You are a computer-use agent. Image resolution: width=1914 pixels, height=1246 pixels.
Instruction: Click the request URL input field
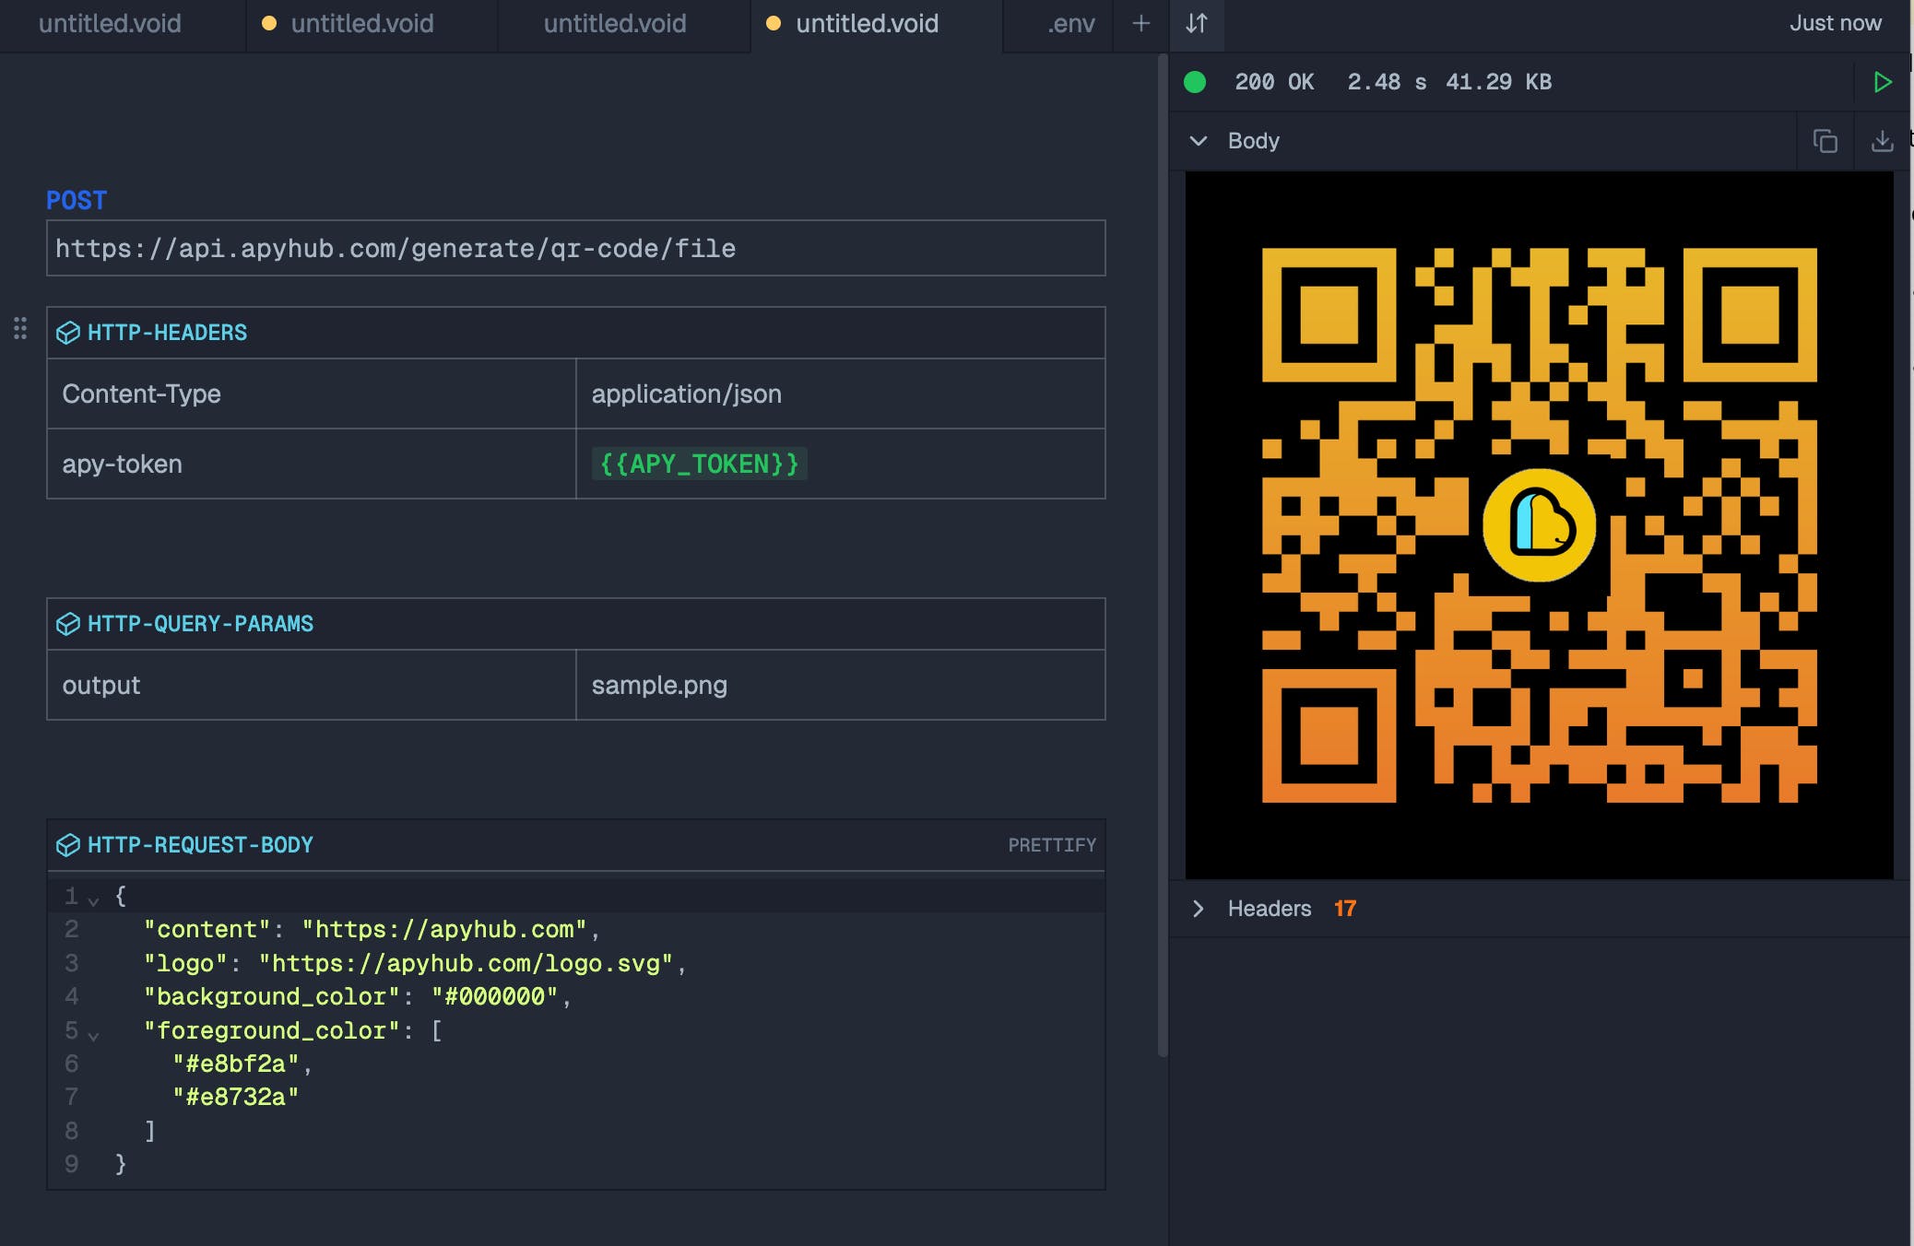[x=575, y=248]
